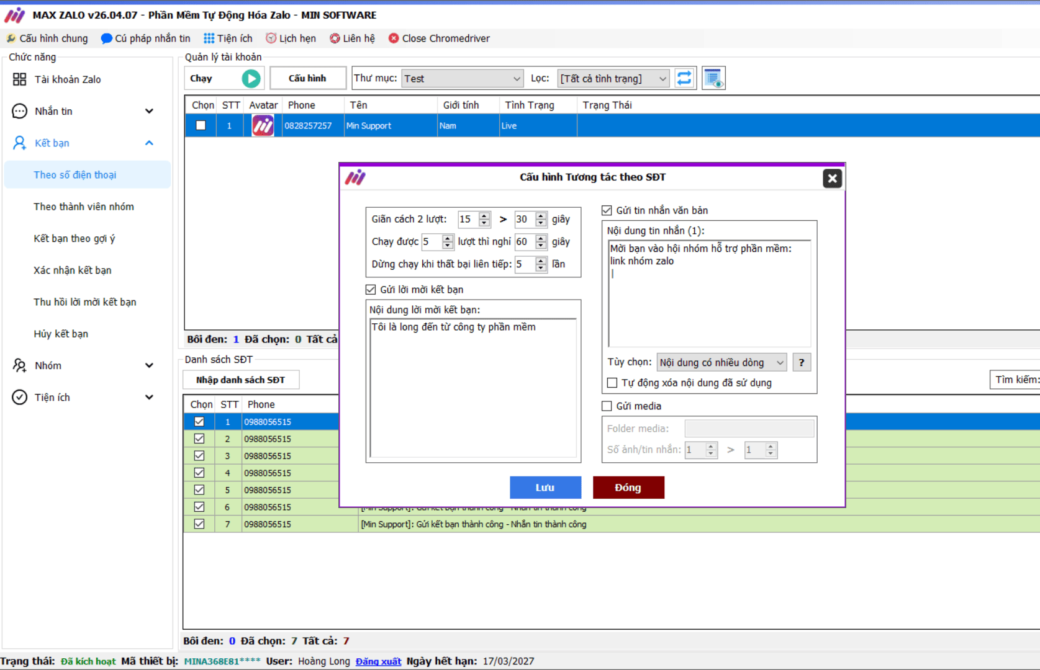Click the question mark help button beside Tùy chọn
Viewport: 1040px width, 670px height.
click(802, 362)
